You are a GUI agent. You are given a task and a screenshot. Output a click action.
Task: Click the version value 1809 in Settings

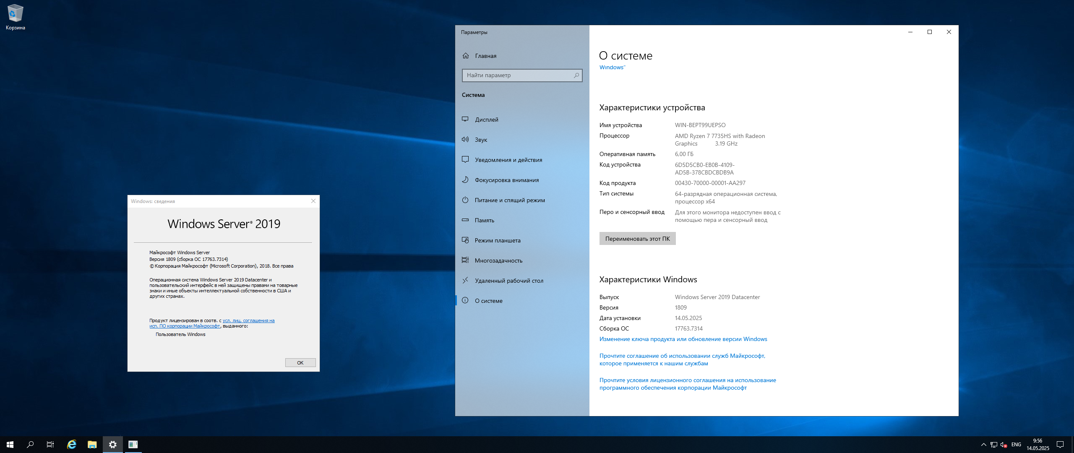680,307
